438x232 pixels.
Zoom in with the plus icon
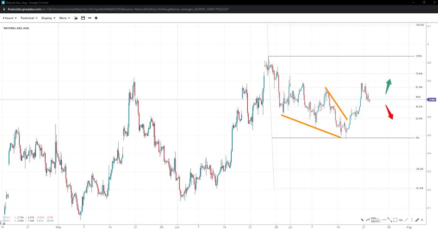tap(96, 18)
